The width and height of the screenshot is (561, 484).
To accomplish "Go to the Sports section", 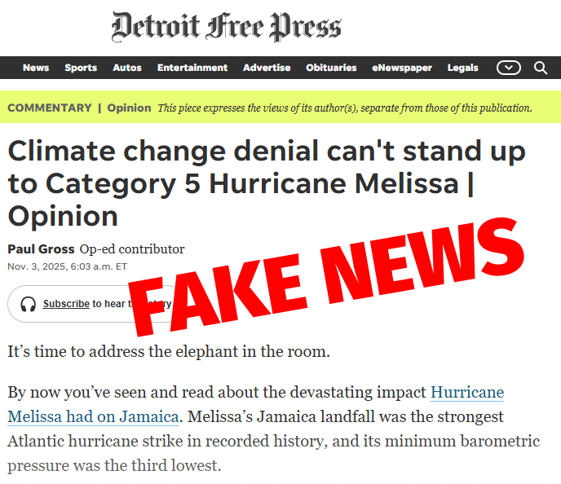I will coord(81,68).
